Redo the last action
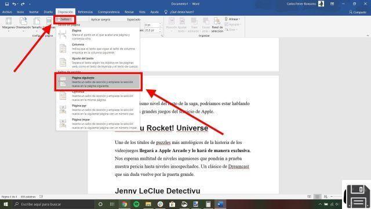 (23, 4)
